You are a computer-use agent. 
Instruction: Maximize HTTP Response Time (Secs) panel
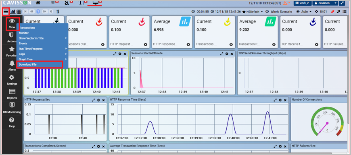(275, 100)
